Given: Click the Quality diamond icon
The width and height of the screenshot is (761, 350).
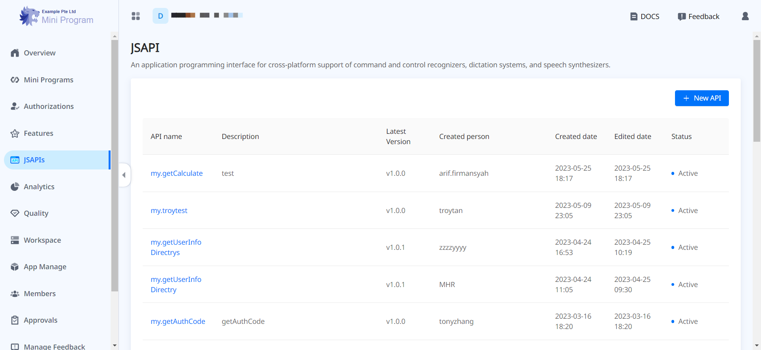Looking at the screenshot, I should [x=15, y=213].
